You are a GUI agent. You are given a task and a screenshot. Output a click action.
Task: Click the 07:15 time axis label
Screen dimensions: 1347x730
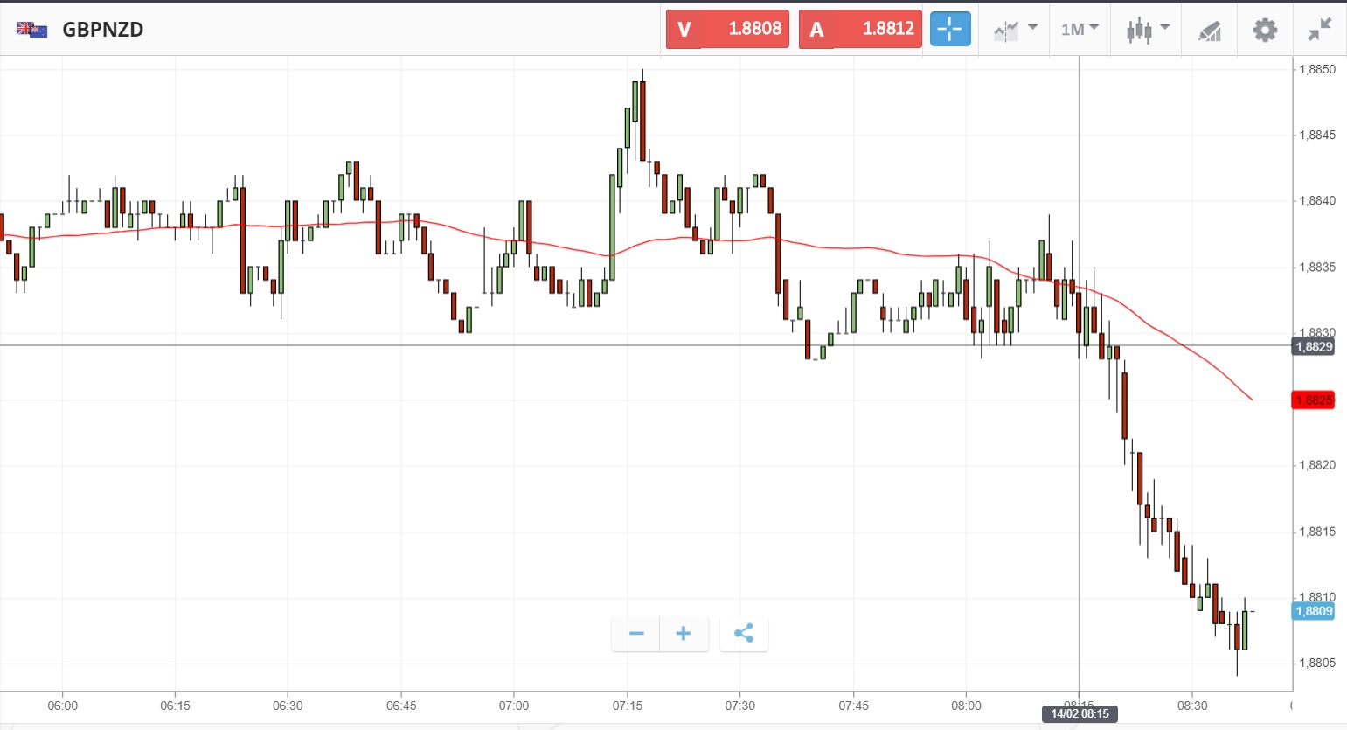click(628, 706)
